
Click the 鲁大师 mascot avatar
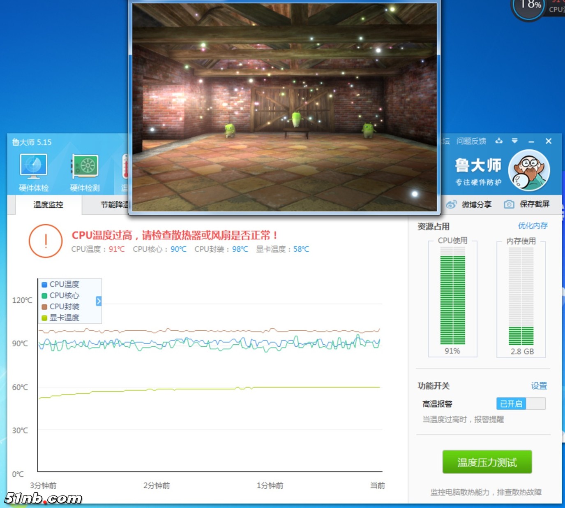point(528,171)
